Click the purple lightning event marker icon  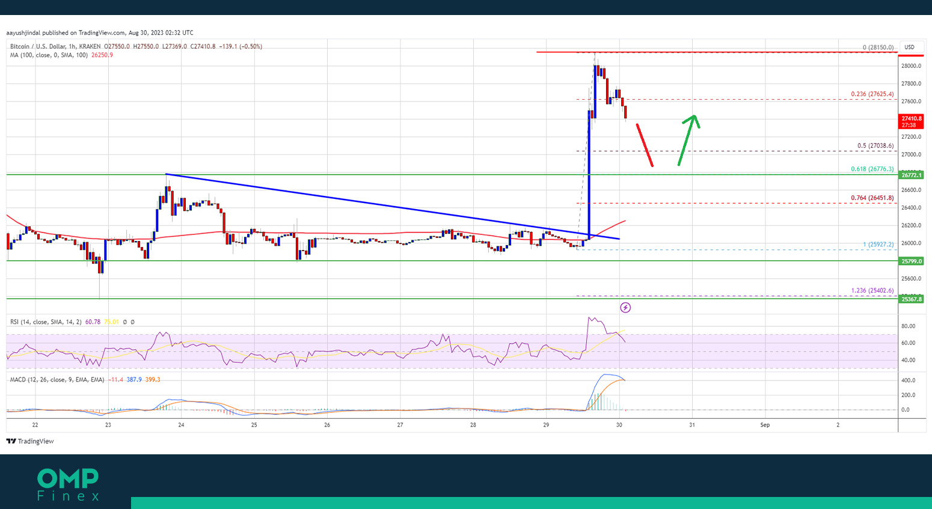pyautogui.click(x=625, y=308)
